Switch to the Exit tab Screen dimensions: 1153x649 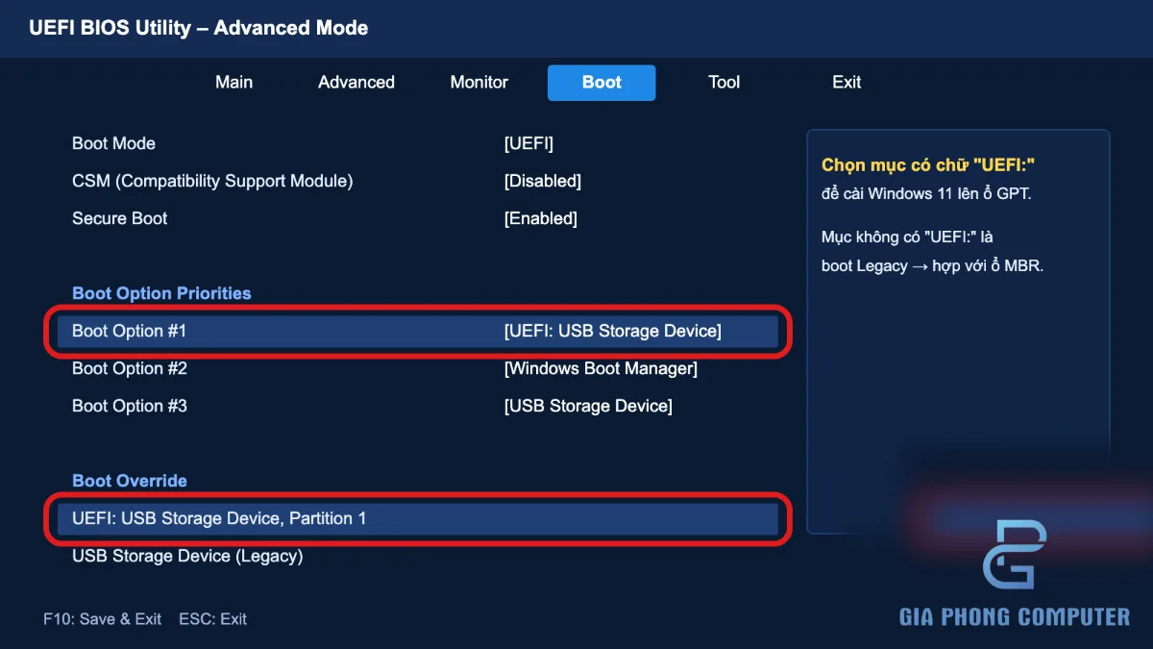pyautogui.click(x=846, y=83)
